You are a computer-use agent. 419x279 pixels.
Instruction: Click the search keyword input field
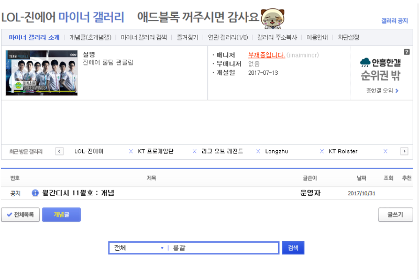tap(224, 248)
